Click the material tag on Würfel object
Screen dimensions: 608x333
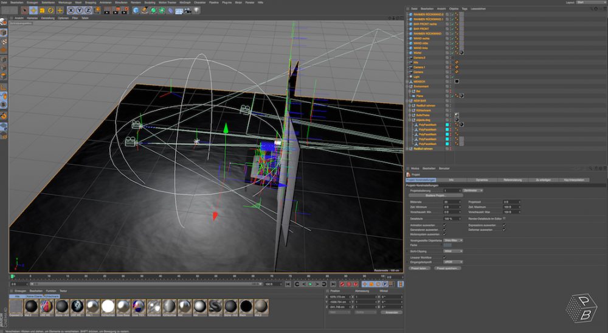point(461,53)
